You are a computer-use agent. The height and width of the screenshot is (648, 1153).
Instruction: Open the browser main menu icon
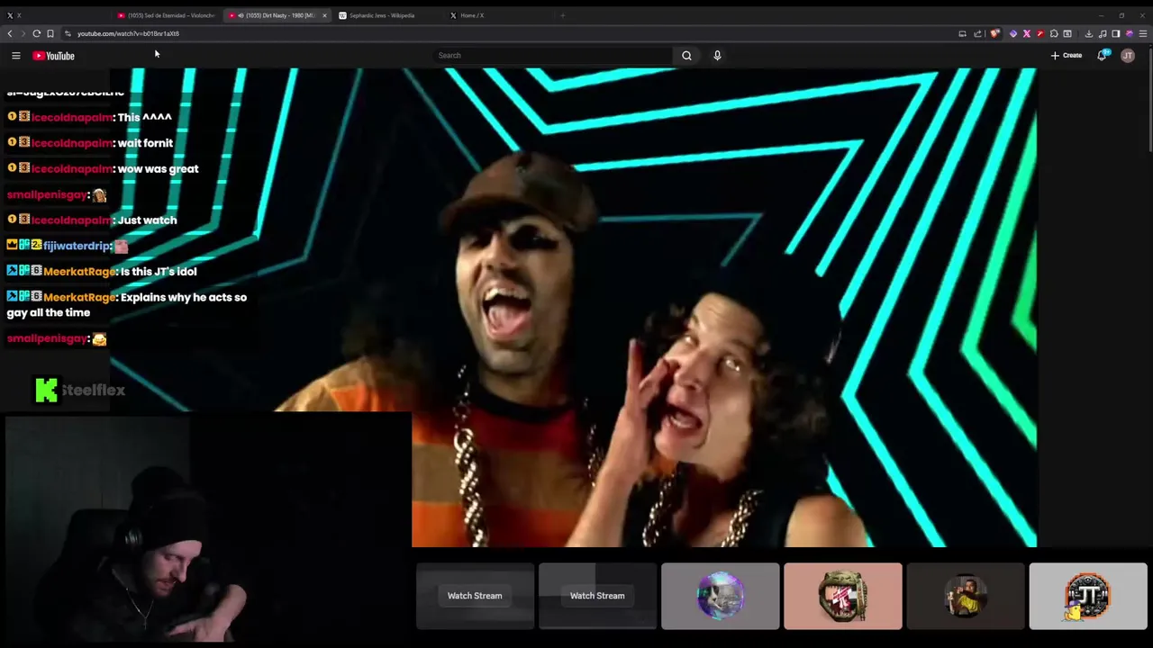click(x=1143, y=33)
